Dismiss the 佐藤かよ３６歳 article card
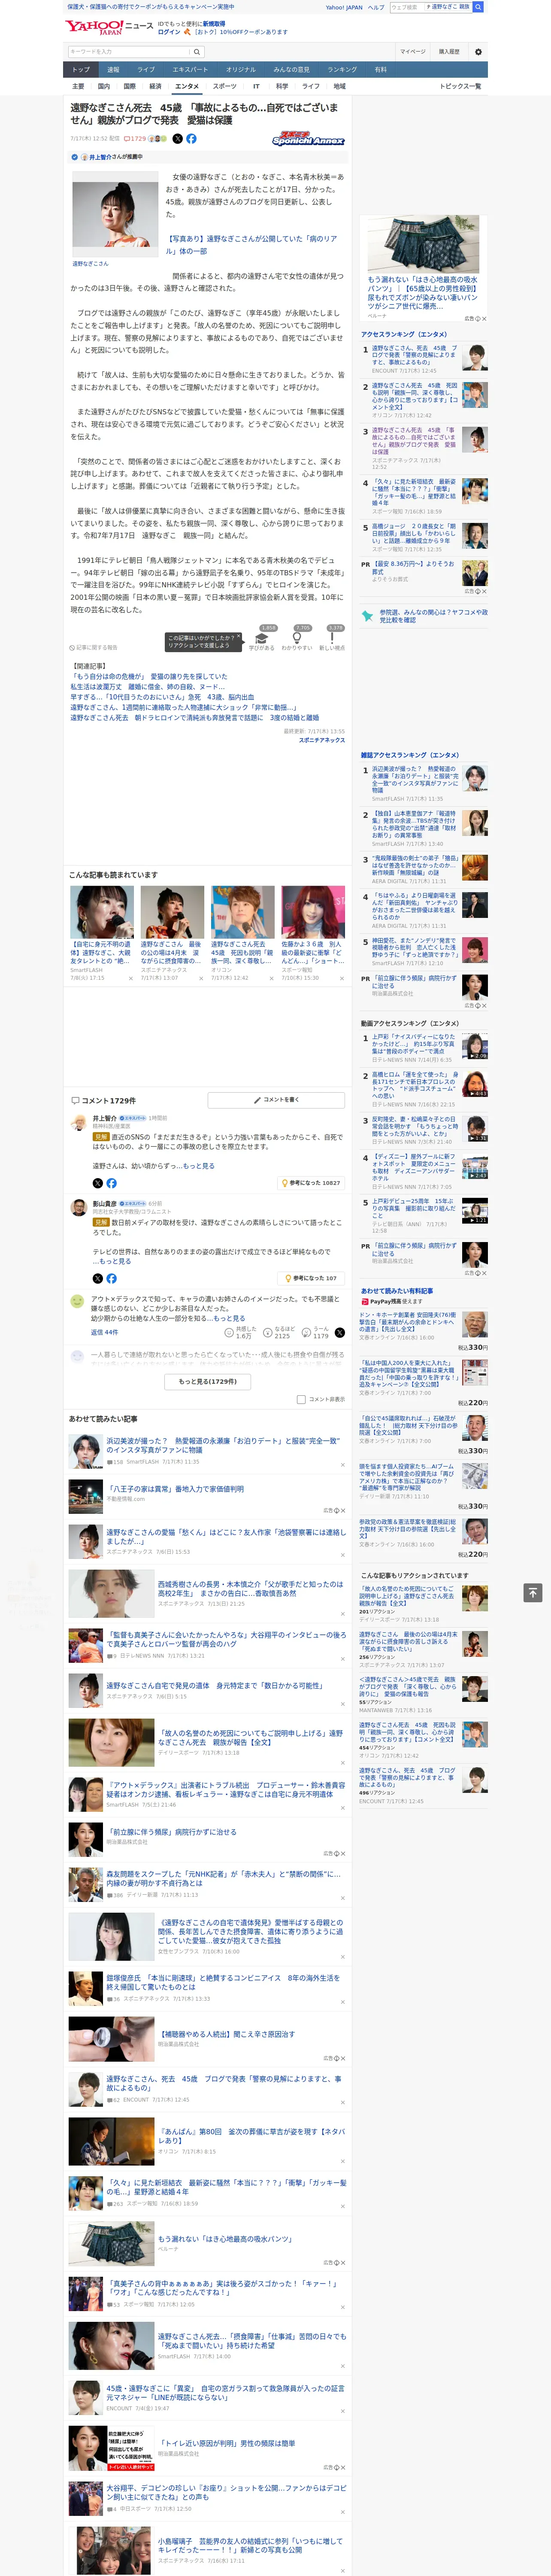Screen dimensions: 551x2576 342,978
